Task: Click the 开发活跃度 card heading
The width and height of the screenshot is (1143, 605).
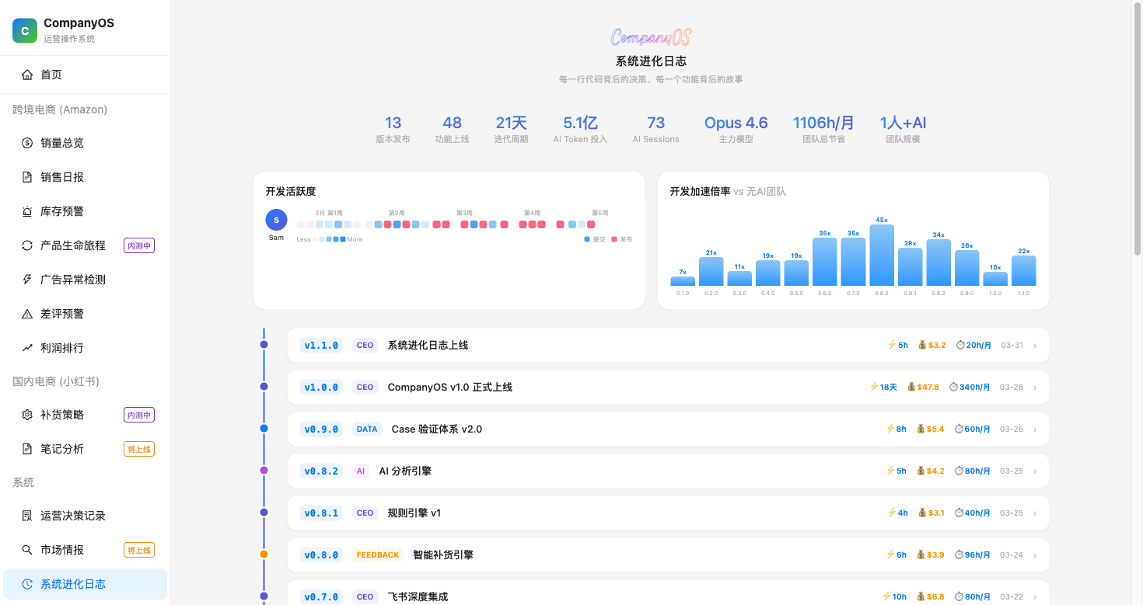Action: pos(291,191)
